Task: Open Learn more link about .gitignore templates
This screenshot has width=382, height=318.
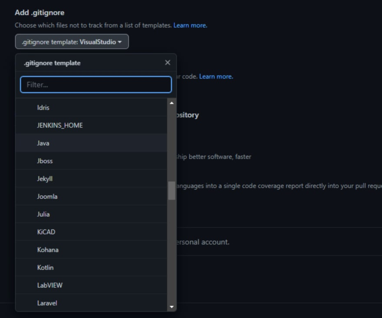Action: point(190,25)
